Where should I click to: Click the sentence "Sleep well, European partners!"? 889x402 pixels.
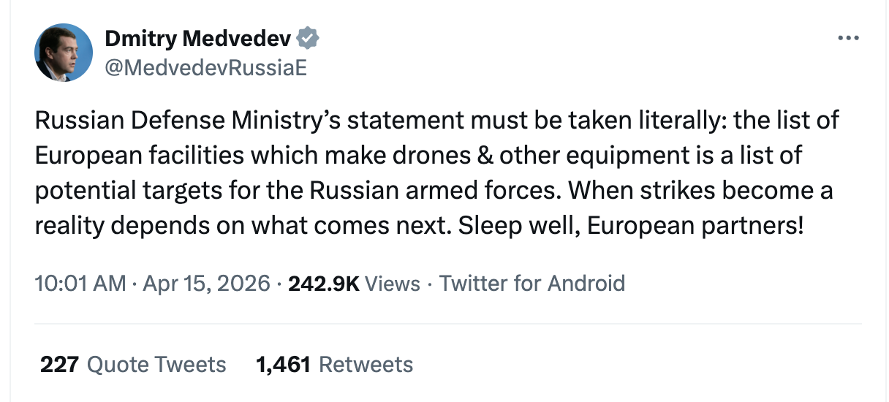[631, 225]
